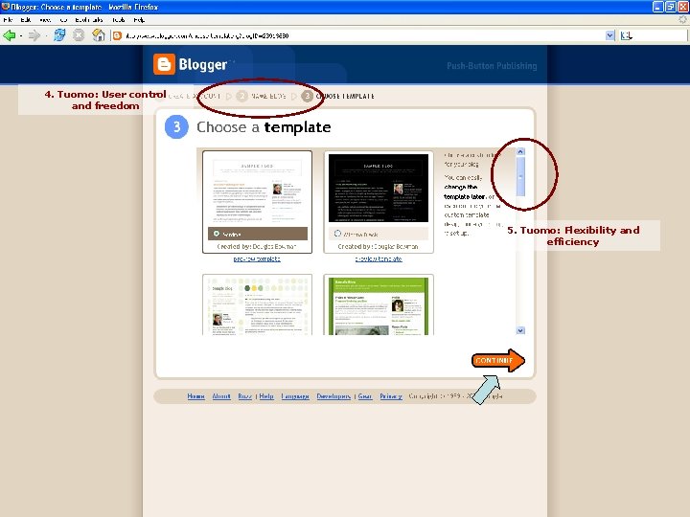Screen dimensions: 690x517
Task: Click the template list scrollbar thumb
Action: pyautogui.click(x=520, y=176)
